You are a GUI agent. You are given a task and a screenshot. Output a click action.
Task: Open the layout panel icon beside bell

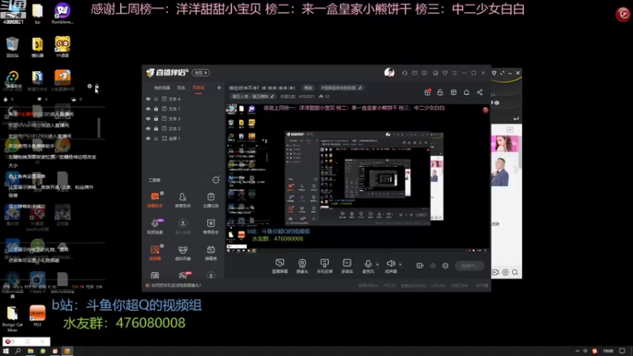pos(453,93)
